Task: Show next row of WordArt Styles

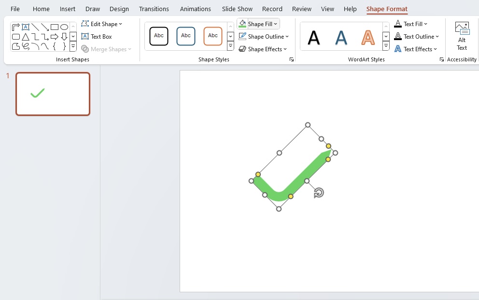Action: (386, 36)
